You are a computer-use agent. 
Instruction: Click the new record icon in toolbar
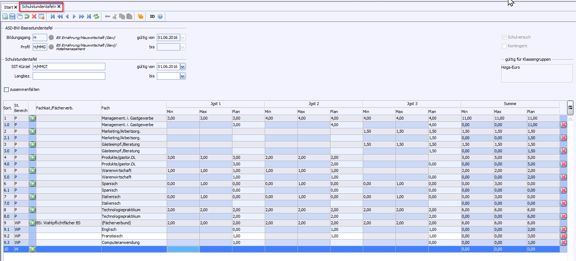click(x=5, y=16)
